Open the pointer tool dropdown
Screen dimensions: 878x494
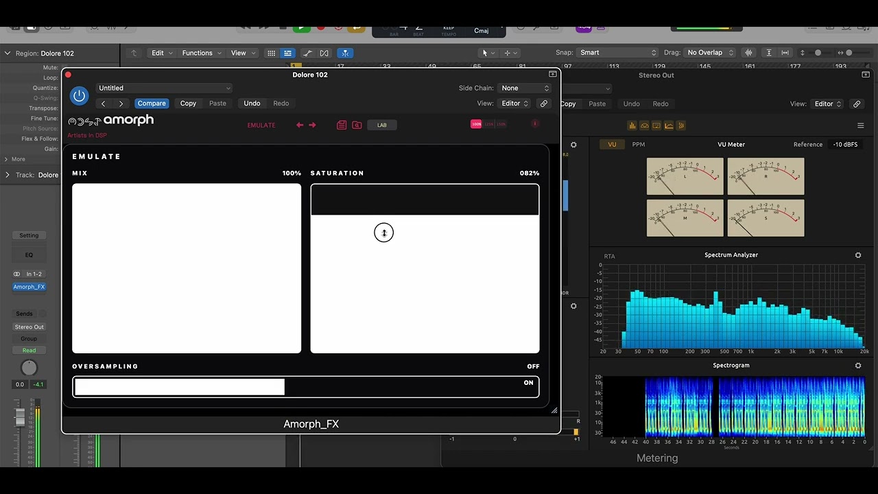pos(488,53)
